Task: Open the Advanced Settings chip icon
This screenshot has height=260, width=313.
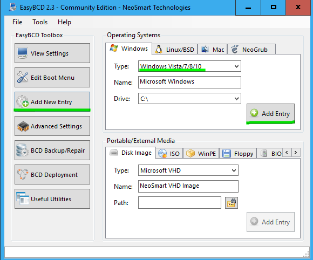Action: 23,126
